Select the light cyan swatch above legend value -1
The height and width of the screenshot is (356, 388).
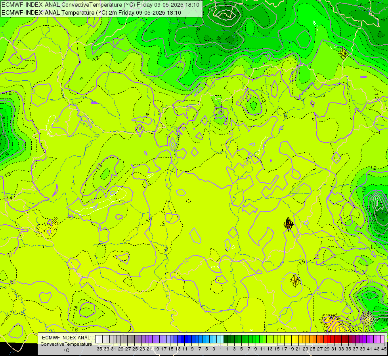click(x=218, y=339)
